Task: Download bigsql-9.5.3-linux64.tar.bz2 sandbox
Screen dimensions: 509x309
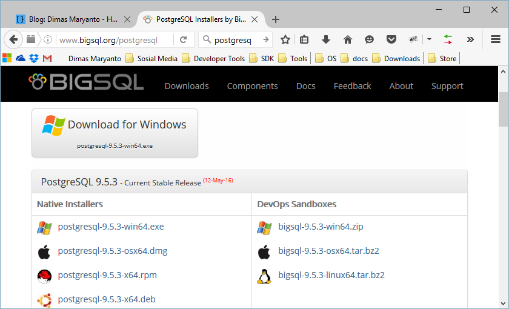Action: coord(331,275)
